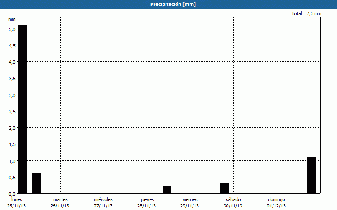Viewport: 337px width, 210px height.
Task: Select the small bar before sábado
Action: coord(225,188)
